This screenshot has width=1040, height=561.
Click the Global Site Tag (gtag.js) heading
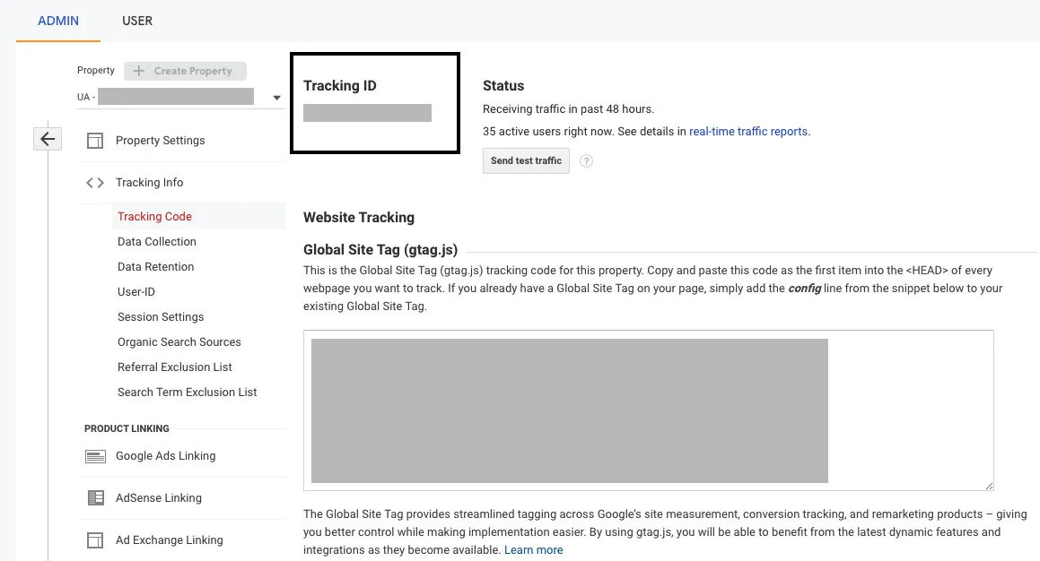pos(380,250)
